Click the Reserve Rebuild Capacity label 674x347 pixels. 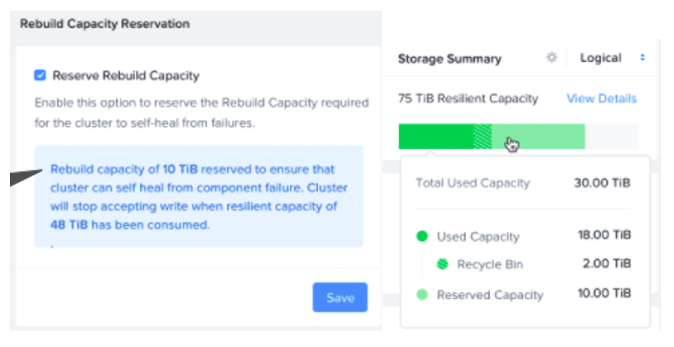click(x=126, y=76)
